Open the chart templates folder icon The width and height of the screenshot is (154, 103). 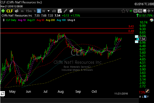pyautogui.click(x=71, y=11)
